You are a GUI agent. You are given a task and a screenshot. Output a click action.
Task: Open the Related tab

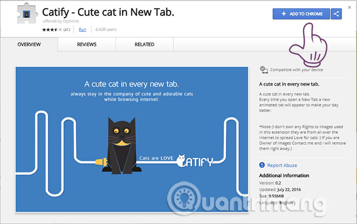pyautogui.click(x=144, y=44)
